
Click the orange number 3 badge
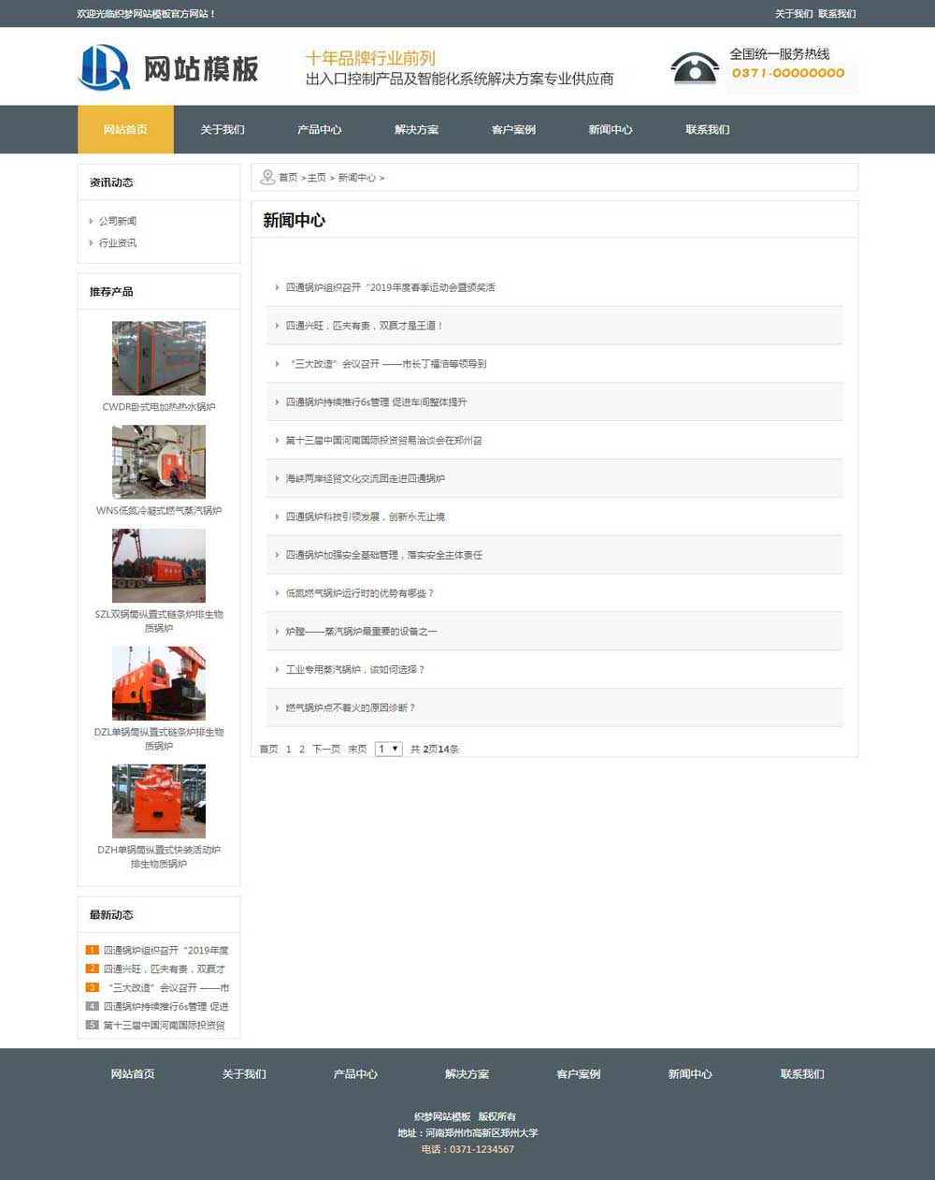[x=92, y=987]
